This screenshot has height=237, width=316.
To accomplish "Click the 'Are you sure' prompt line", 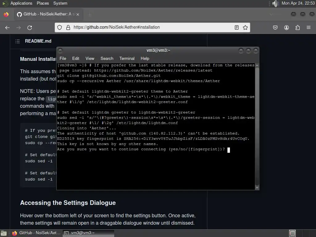I will [x=141, y=149].
